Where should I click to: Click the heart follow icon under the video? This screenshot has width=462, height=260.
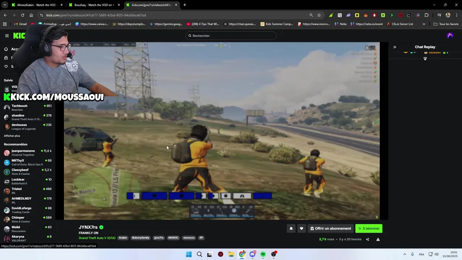(x=301, y=228)
